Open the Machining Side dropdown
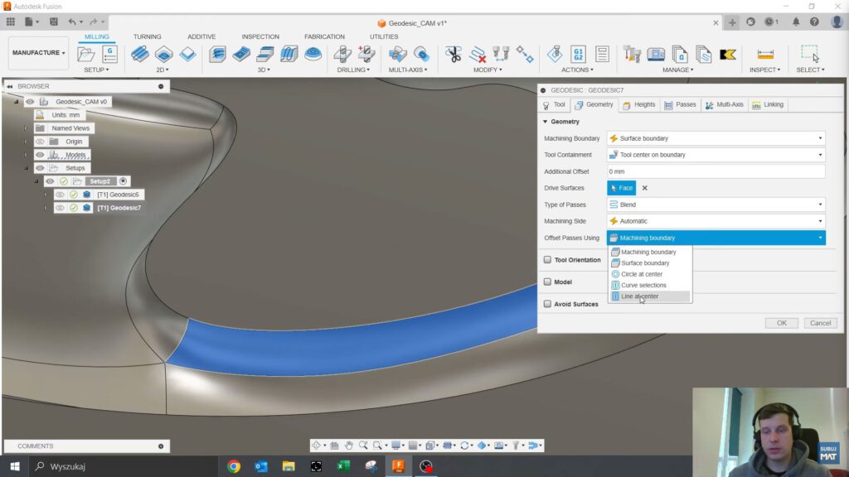 716,221
